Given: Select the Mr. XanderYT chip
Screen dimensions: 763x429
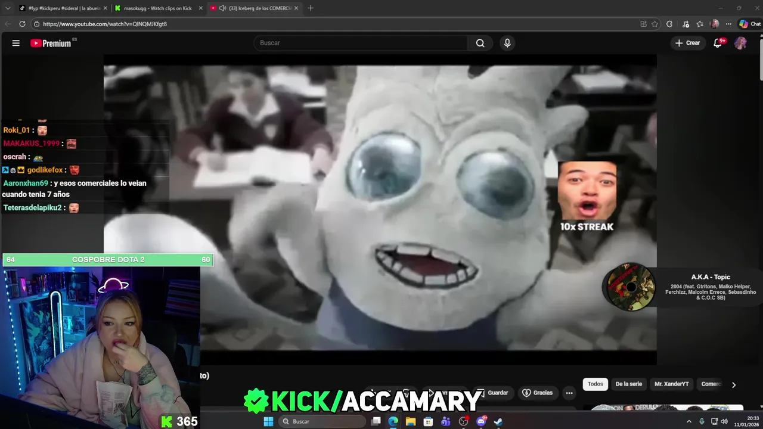Looking at the screenshot, I should click(672, 384).
